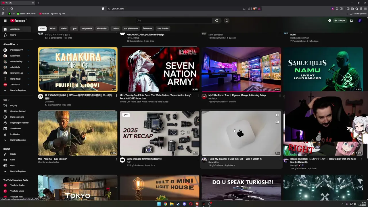
Task: Open PC Hocası TV channel
Action: tap(16, 50)
